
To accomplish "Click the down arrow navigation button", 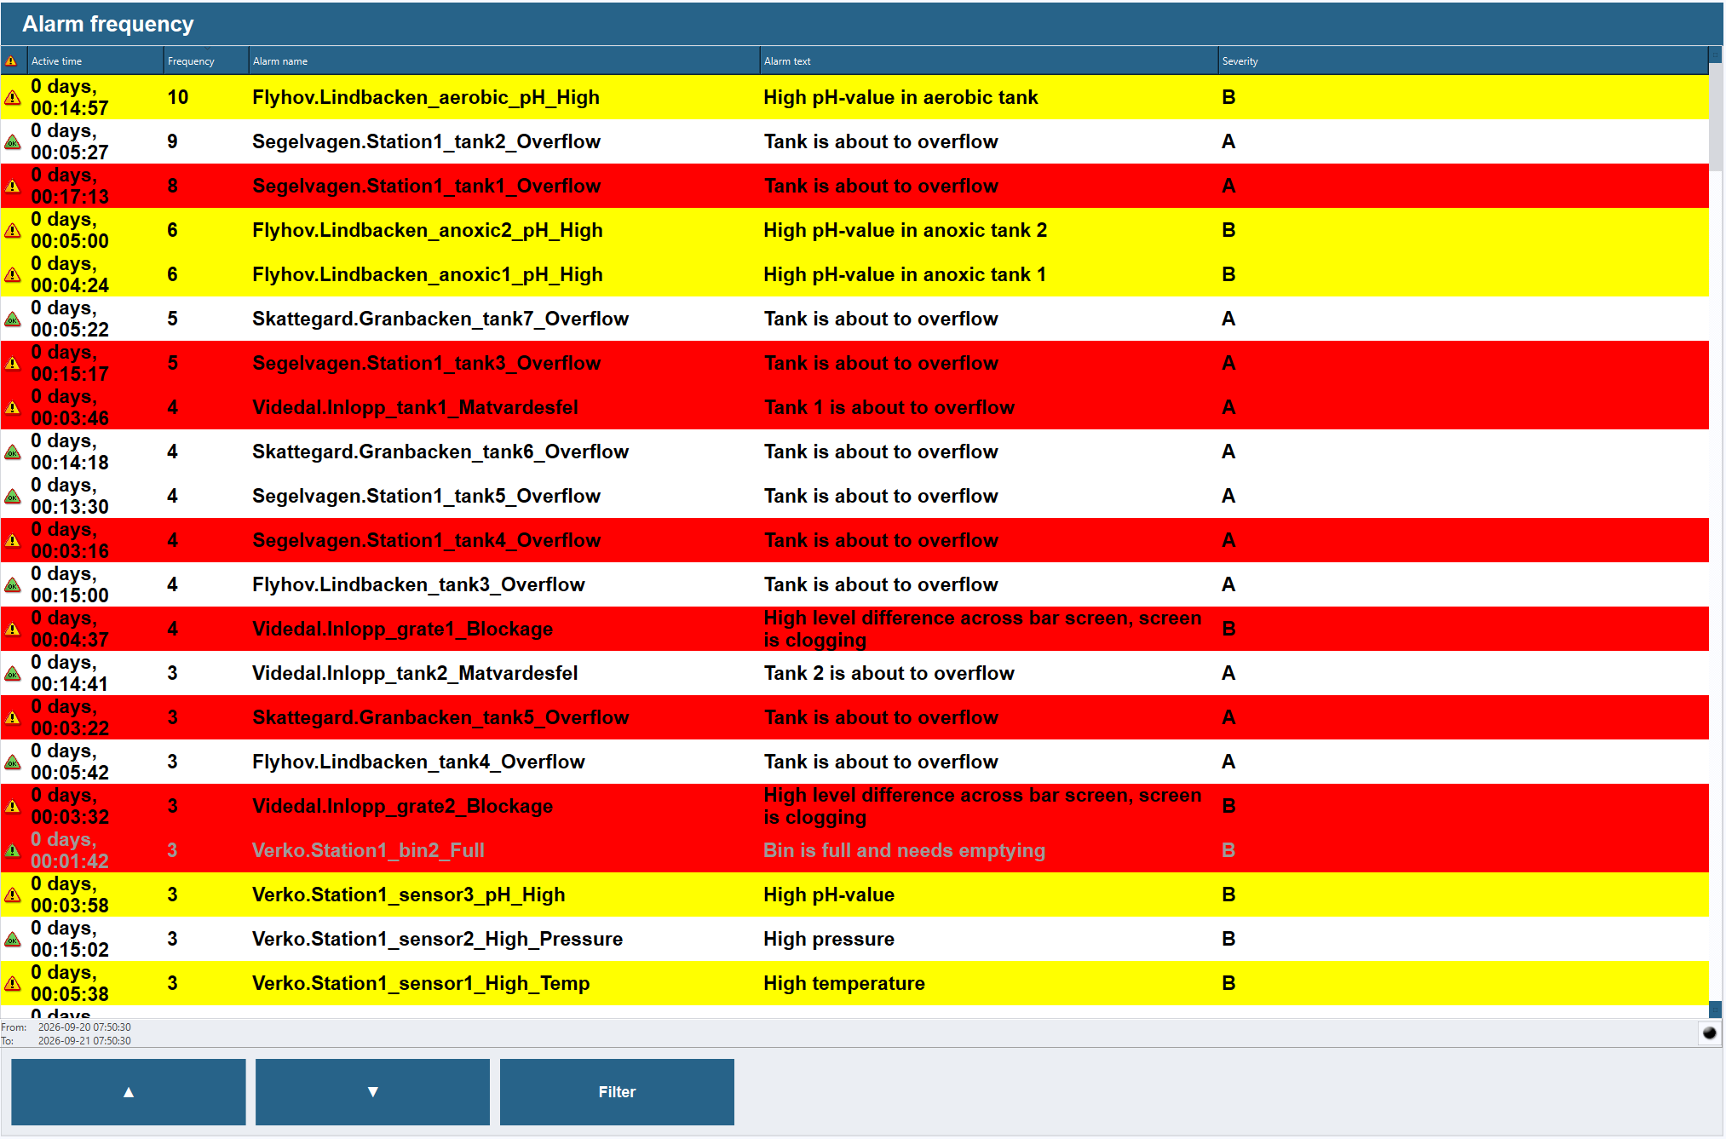I will (x=372, y=1092).
